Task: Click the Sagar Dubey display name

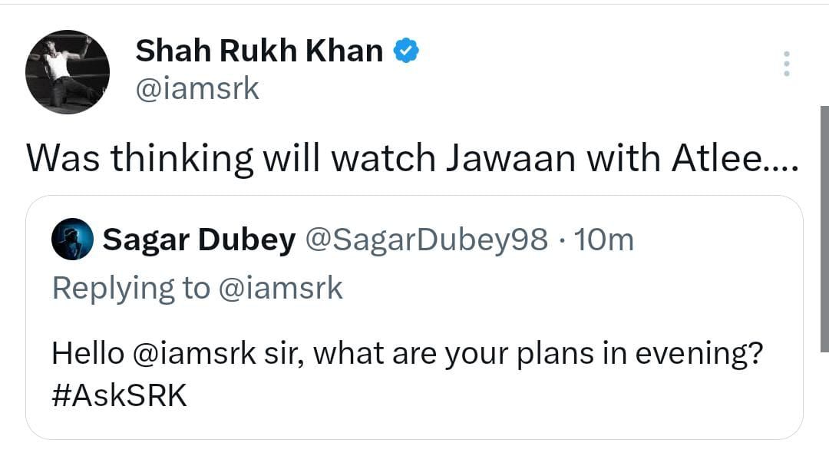Action: 199,240
